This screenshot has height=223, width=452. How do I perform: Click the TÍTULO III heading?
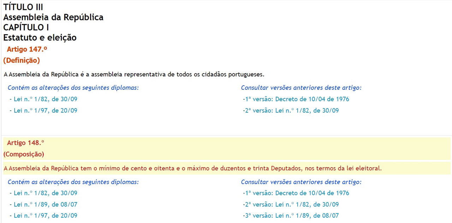(23, 7)
